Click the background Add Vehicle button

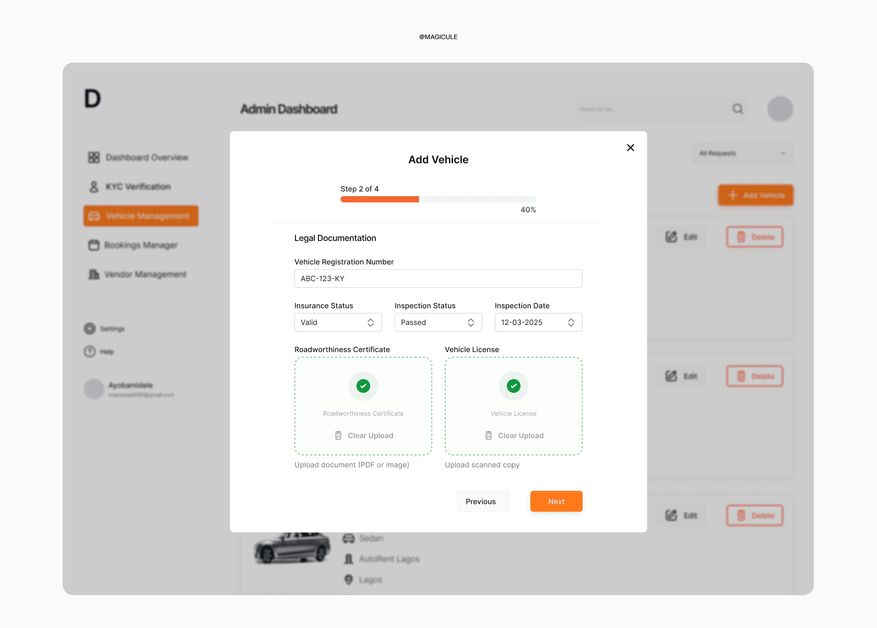756,195
